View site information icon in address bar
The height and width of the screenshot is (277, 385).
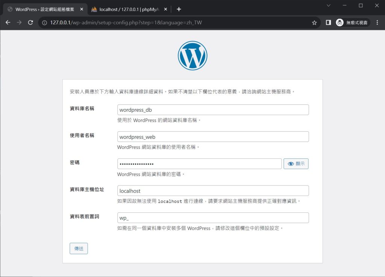(x=44, y=23)
